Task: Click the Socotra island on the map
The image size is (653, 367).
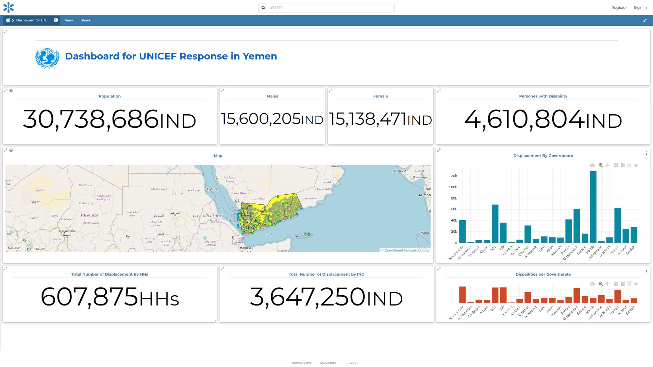Action: tap(307, 234)
